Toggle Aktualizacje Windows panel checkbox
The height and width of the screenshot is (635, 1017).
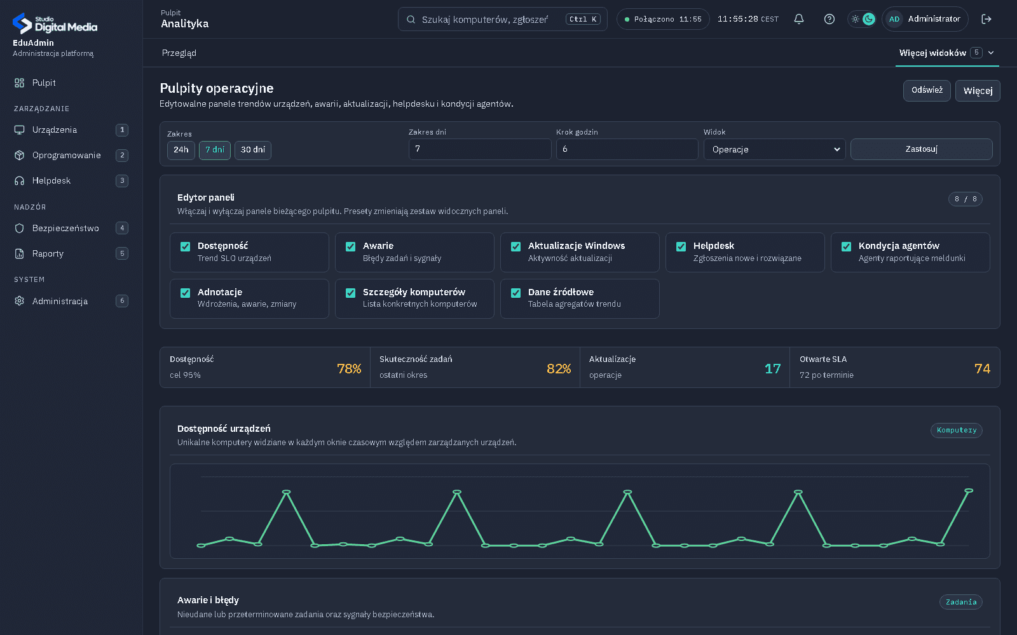pos(516,246)
